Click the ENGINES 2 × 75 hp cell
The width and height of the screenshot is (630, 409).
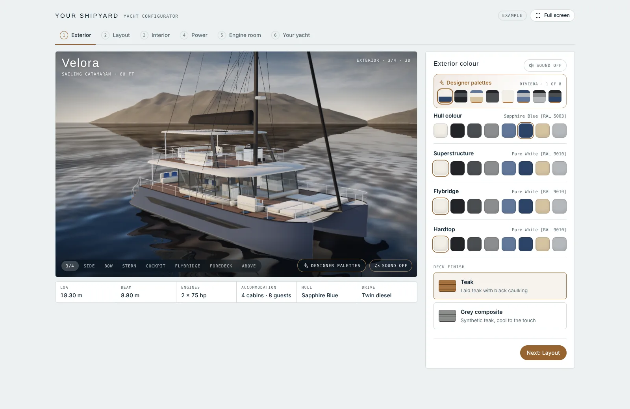(206, 292)
